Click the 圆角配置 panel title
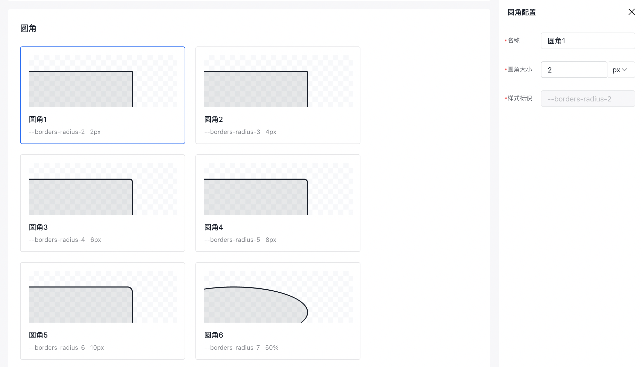The height and width of the screenshot is (367, 643). click(x=522, y=12)
